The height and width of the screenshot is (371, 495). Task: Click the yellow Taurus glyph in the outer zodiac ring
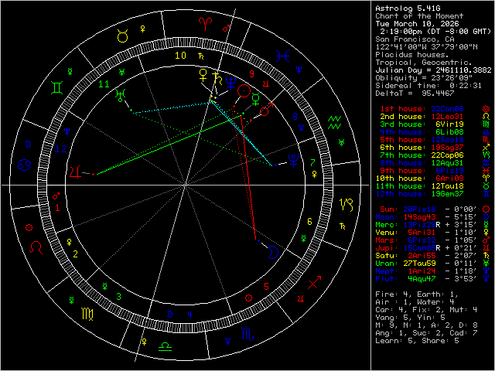[122, 36]
